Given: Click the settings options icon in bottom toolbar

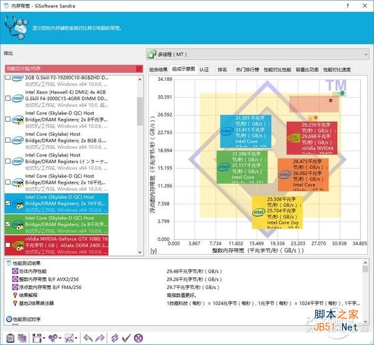Looking at the screenshot, I should pyautogui.click(x=10, y=338).
